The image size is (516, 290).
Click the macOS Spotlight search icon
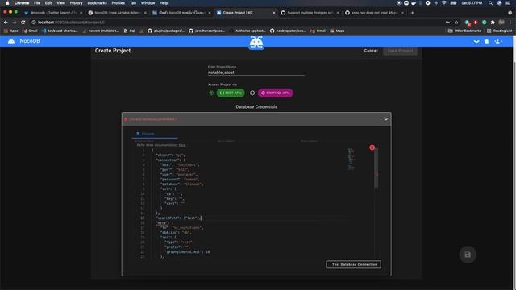[490, 3]
